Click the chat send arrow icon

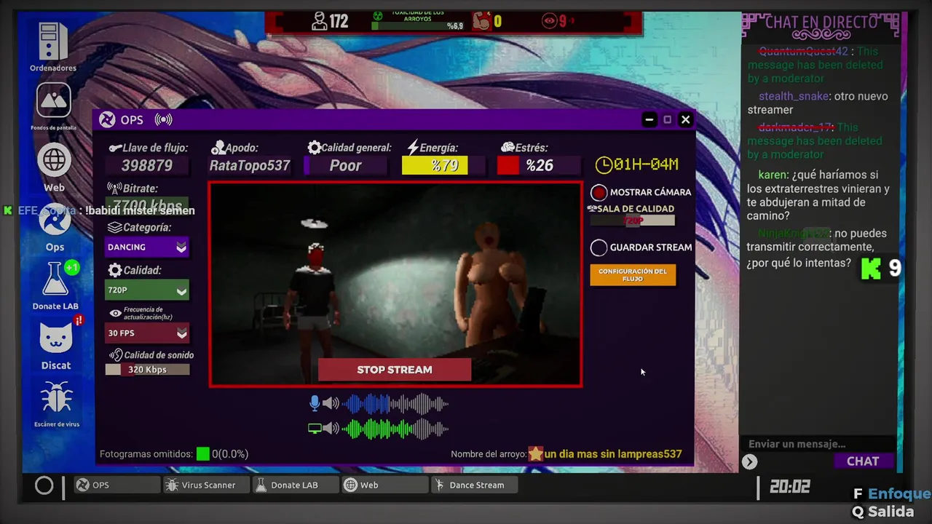pos(749,461)
